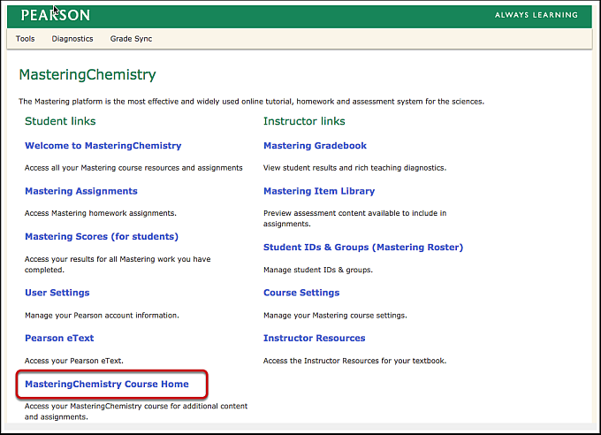601x435 pixels.
Task: Go to Mastering Assignments
Action: [x=81, y=191]
